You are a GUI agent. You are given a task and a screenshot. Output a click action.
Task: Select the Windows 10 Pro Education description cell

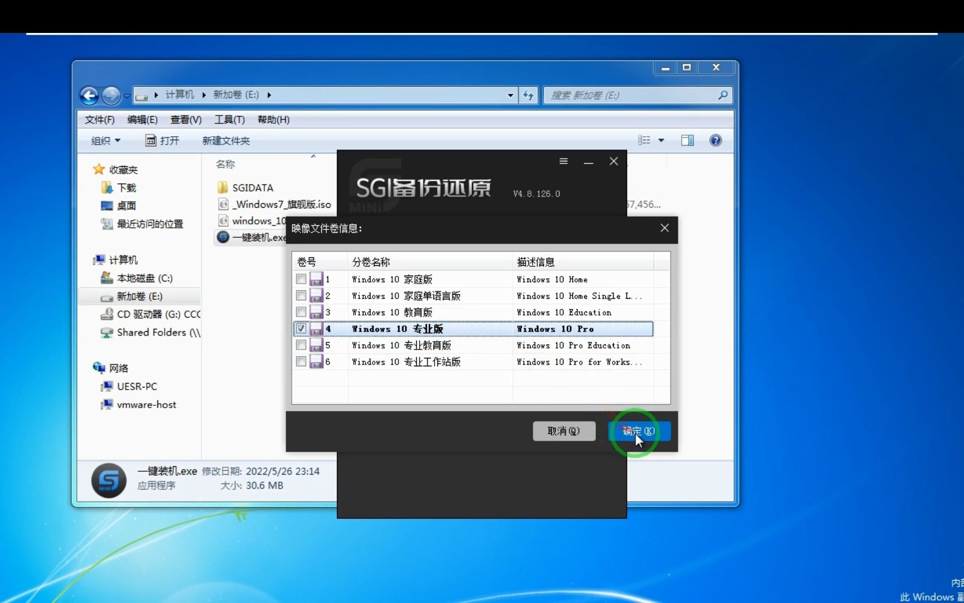(x=573, y=346)
